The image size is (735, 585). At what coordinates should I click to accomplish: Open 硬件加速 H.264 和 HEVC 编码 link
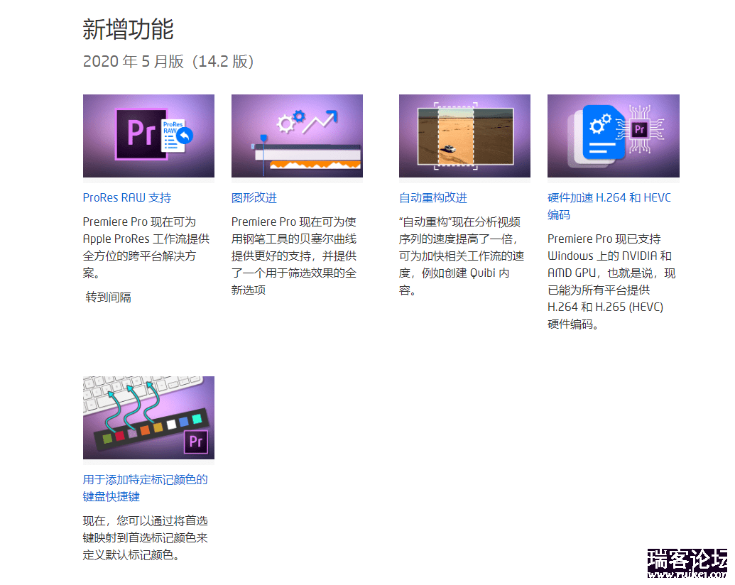609,207
